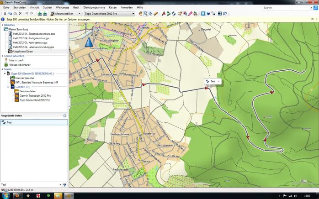
Task: Collapse the Edge 800 device tree node
Action: [5, 73]
